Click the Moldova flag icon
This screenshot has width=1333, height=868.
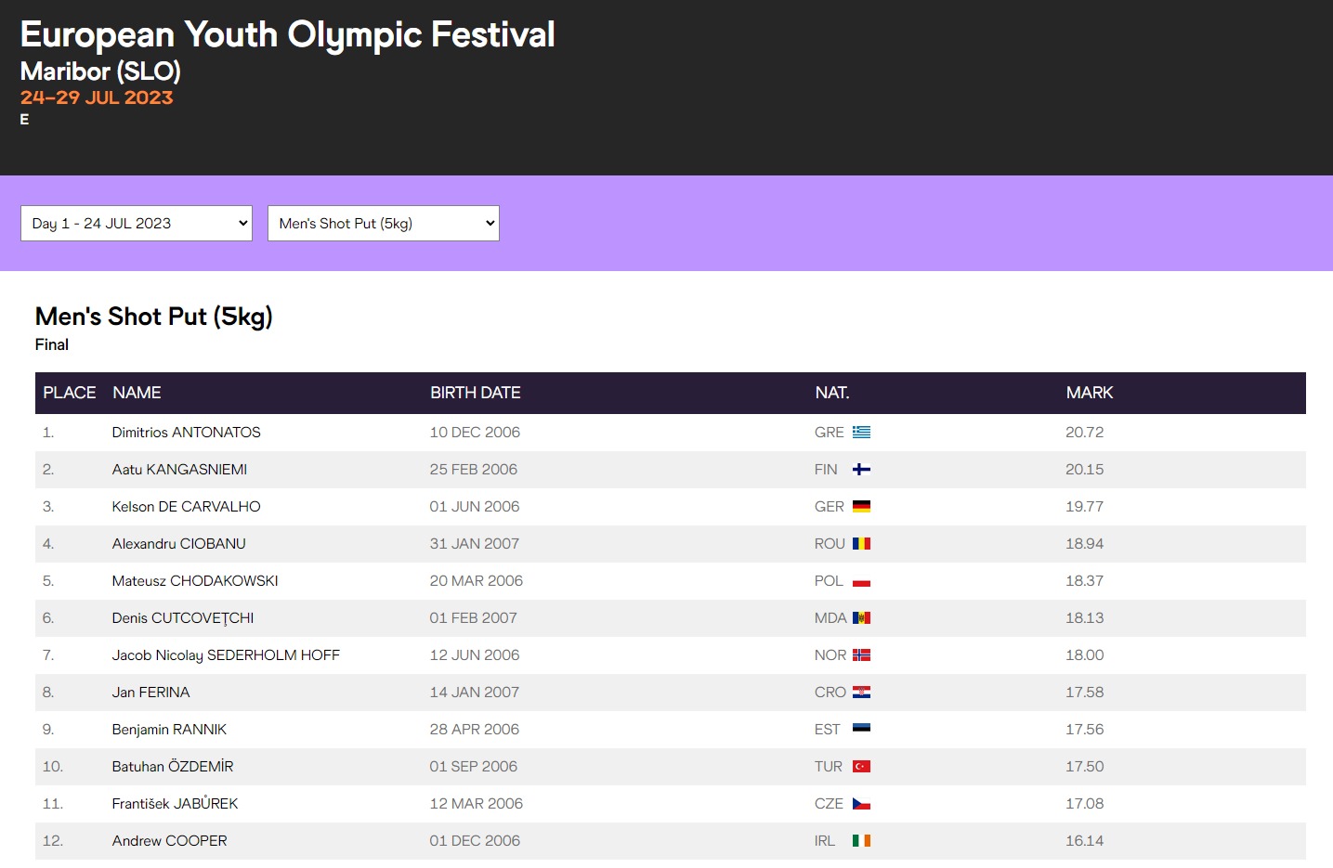(861, 617)
